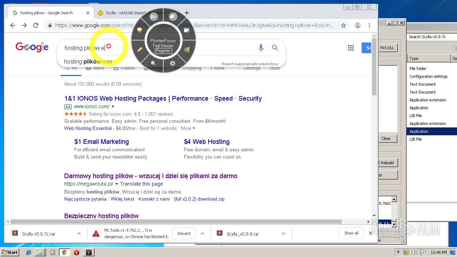Bookmark this page with the star icon
This screenshot has height=257, width=457.
pos(343,25)
